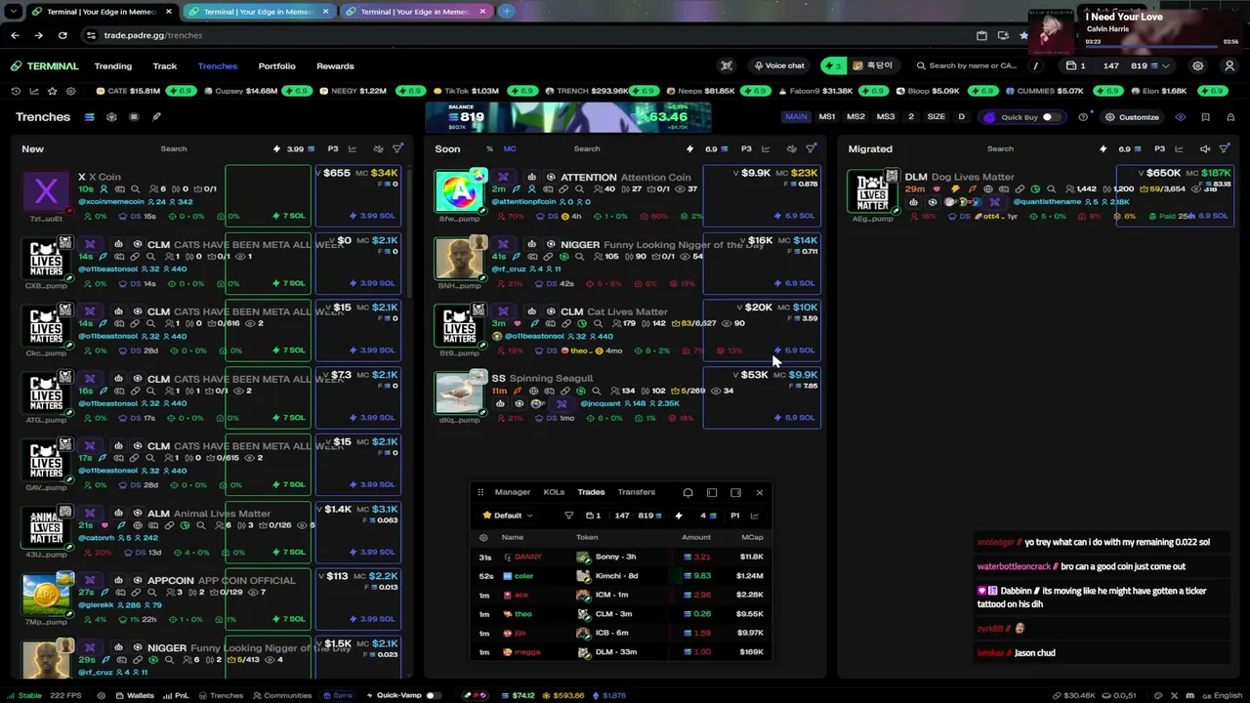
Task: Unmute sound in the New column
Action: (x=378, y=148)
